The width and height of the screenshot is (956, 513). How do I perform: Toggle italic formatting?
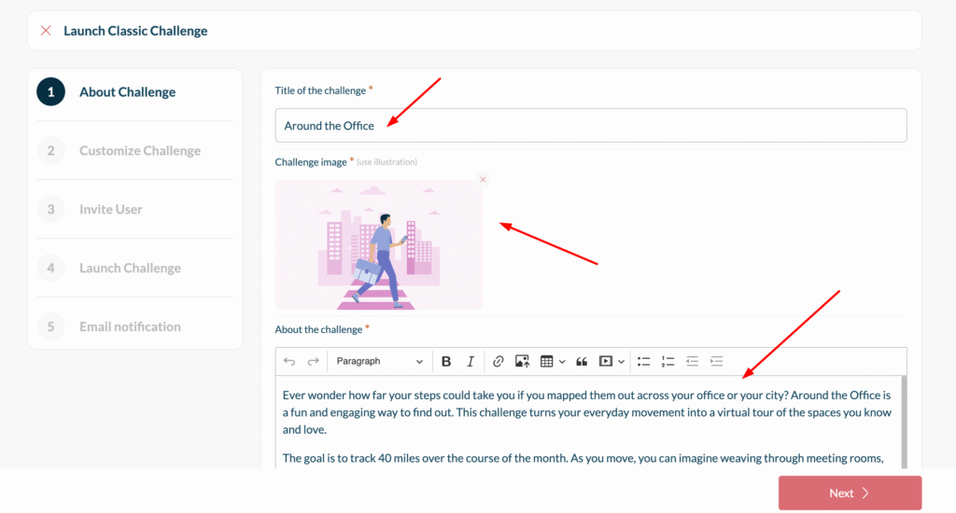click(471, 361)
